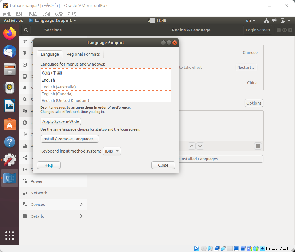Show applications grid in the dock
The width and height of the screenshot is (295, 252).
[10, 236]
